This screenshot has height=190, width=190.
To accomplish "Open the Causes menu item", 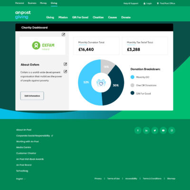I will [x=113, y=18].
